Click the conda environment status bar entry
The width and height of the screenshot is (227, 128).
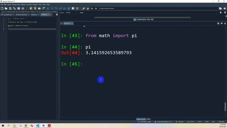tap(164, 122)
